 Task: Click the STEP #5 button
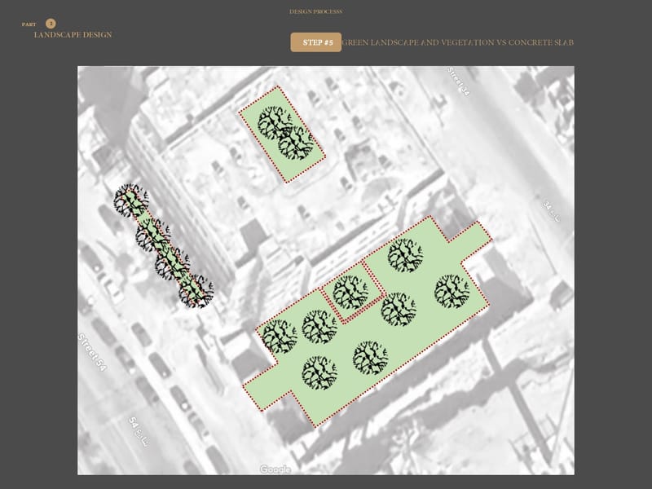point(315,42)
